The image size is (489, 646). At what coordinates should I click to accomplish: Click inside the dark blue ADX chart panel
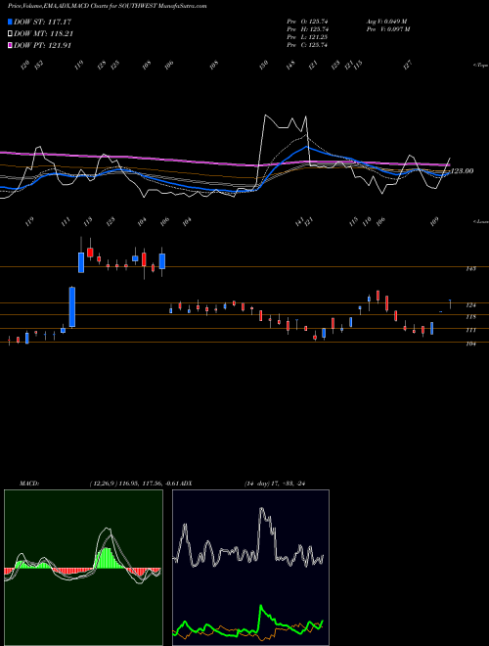(250, 568)
